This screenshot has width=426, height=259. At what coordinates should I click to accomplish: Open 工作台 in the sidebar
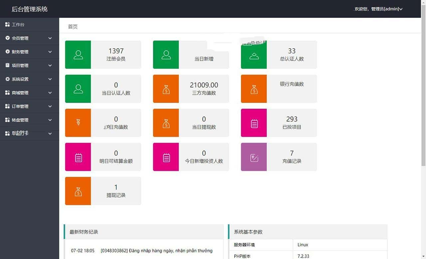(18, 25)
